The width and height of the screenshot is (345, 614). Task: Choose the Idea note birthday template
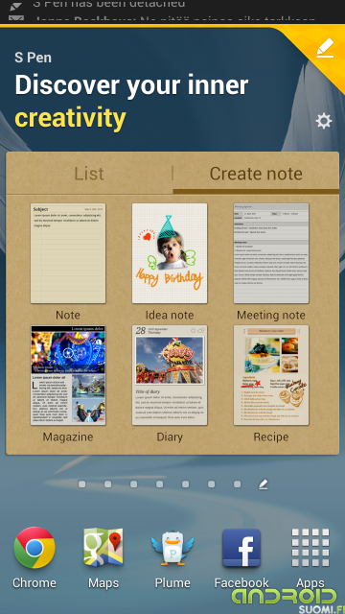tap(170, 253)
